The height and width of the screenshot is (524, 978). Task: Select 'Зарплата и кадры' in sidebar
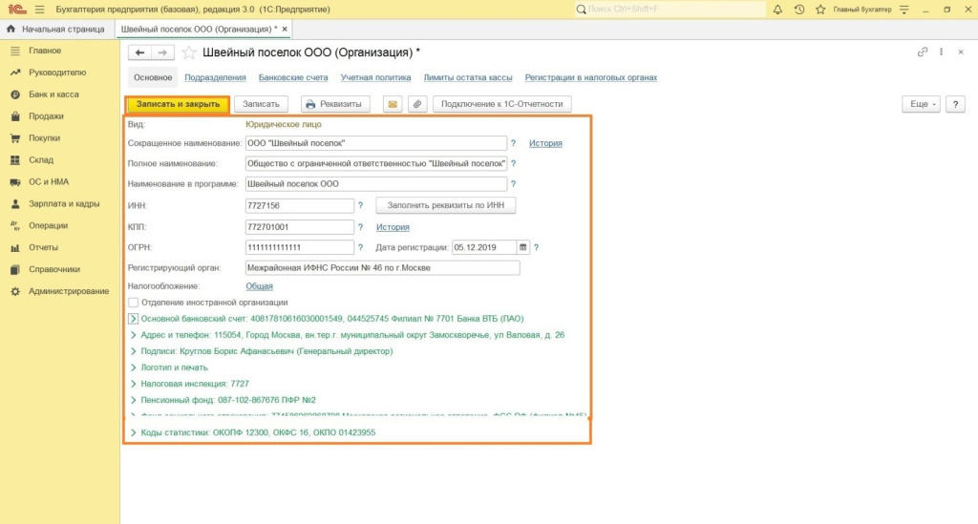point(64,204)
